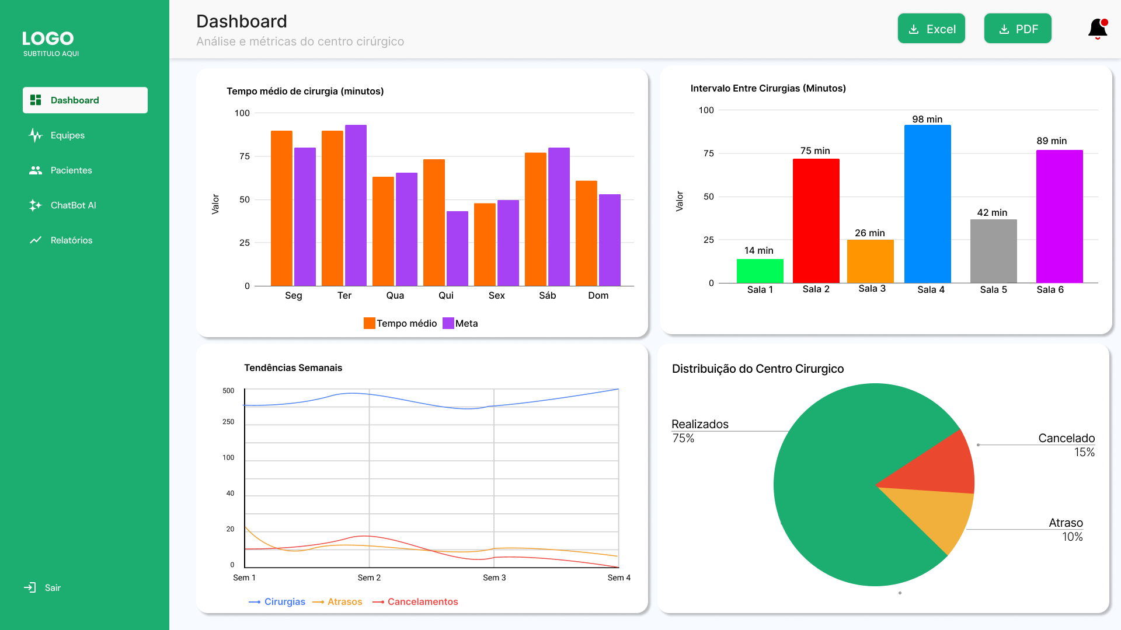Open the Equipes menu item
The image size is (1121, 630).
click(68, 135)
